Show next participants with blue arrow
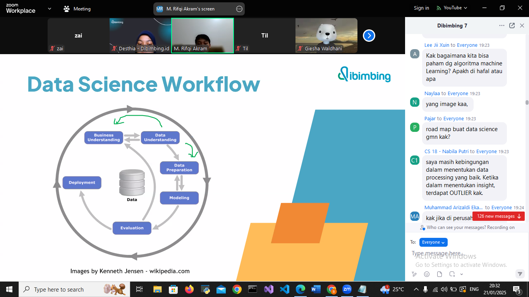 (x=369, y=36)
